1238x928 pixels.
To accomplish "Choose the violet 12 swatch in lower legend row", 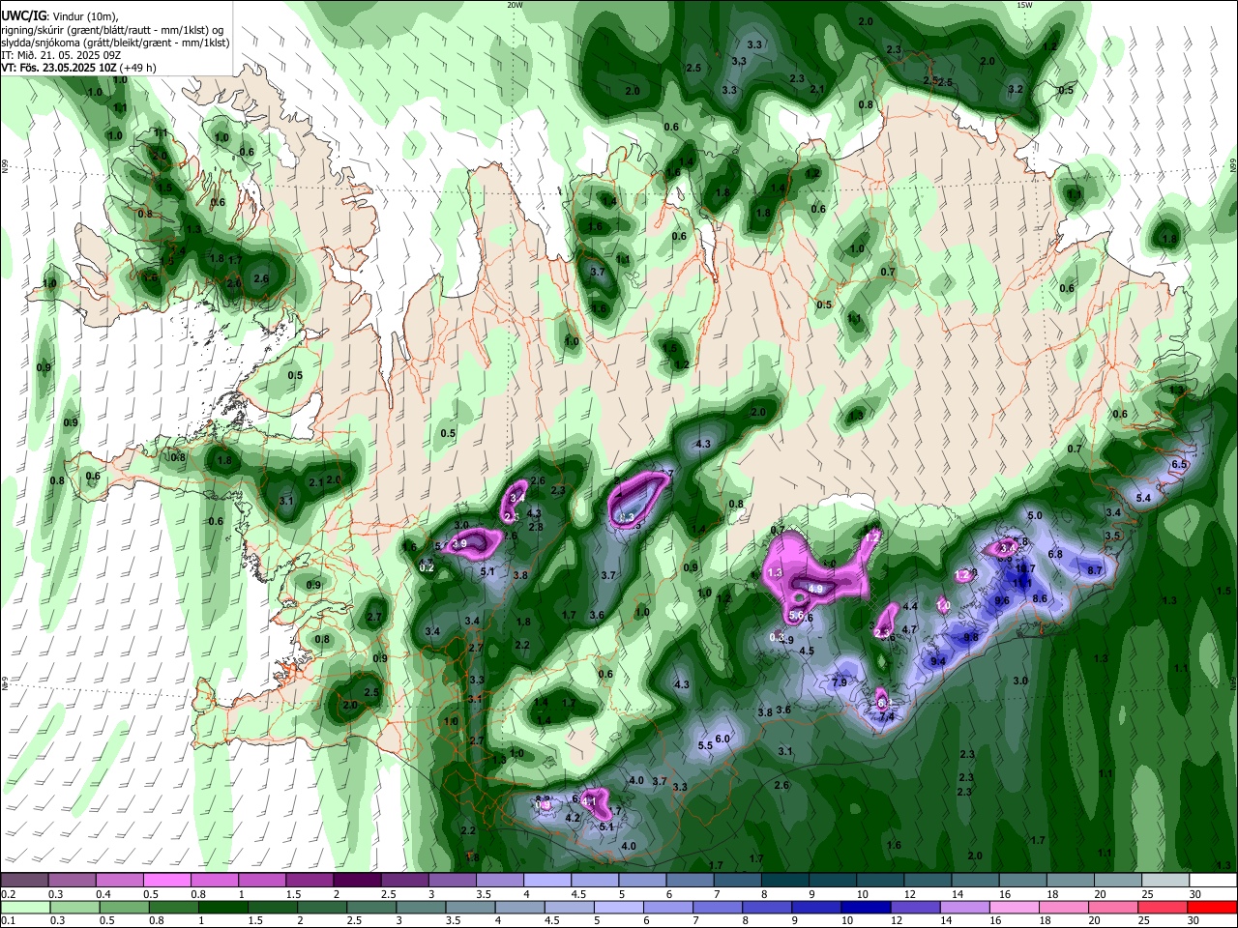I will pyautogui.click(x=916, y=908).
